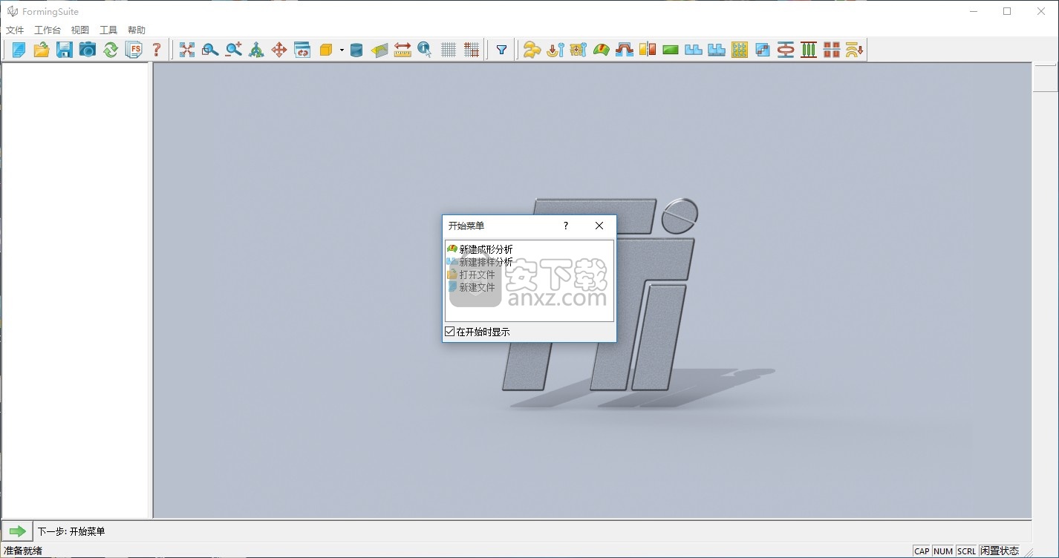Click the FormingSuite title bar app icon
The image size is (1059, 558).
(12, 11)
